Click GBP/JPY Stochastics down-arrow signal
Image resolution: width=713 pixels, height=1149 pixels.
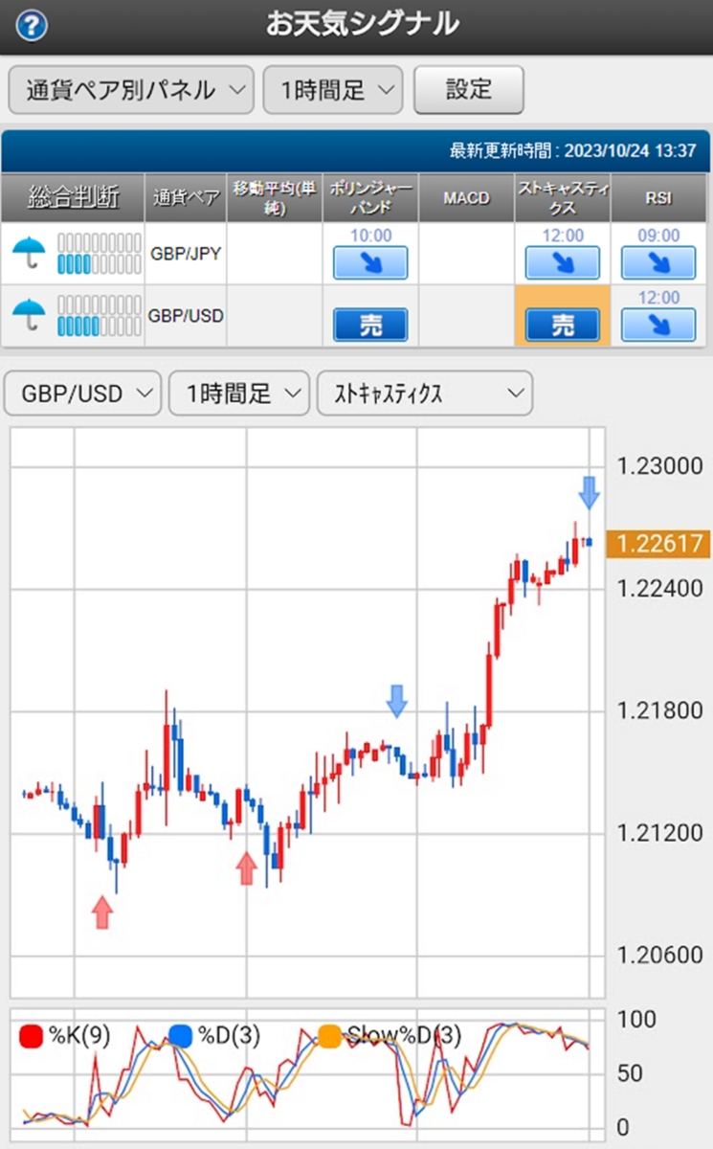pyautogui.click(x=563, y=262)
